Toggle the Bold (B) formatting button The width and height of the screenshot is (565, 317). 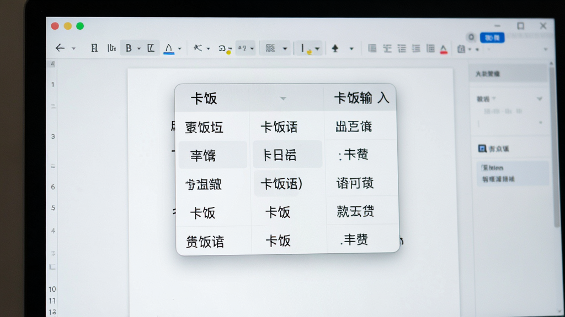pos(129,48)
